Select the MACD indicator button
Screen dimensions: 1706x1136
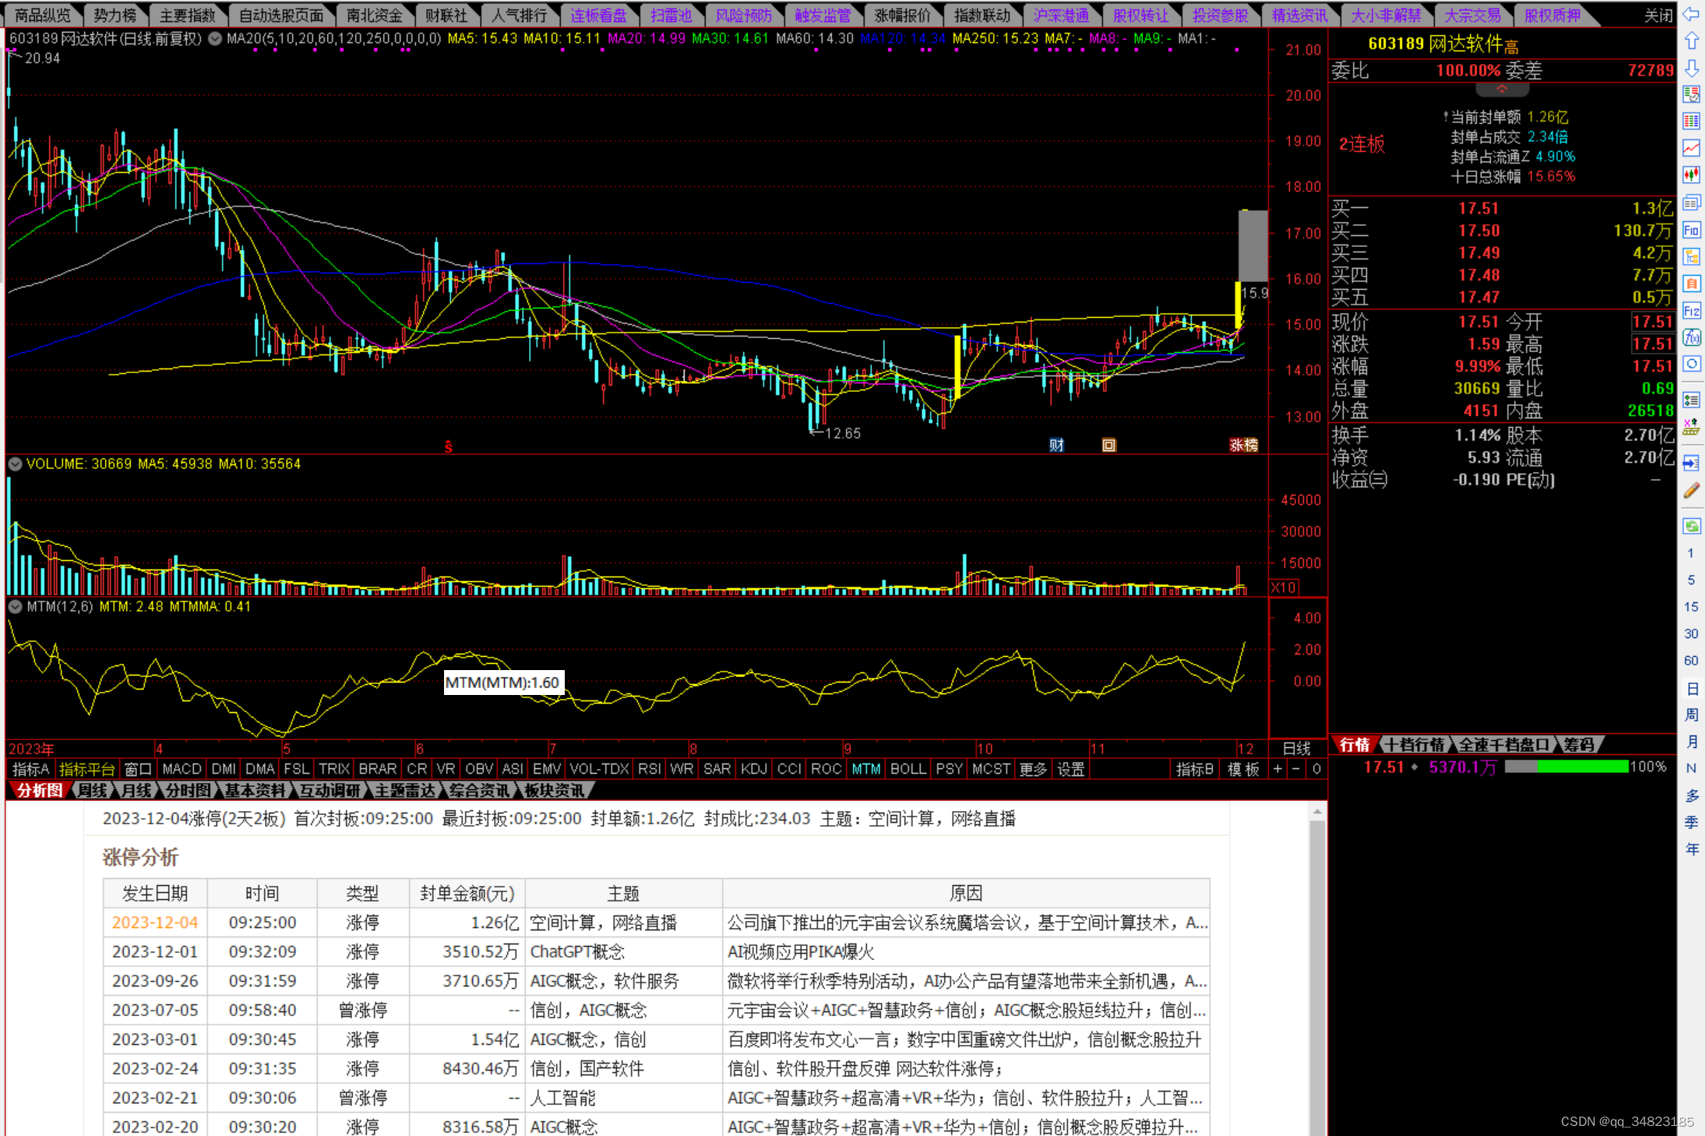click(x=182, y=769)
